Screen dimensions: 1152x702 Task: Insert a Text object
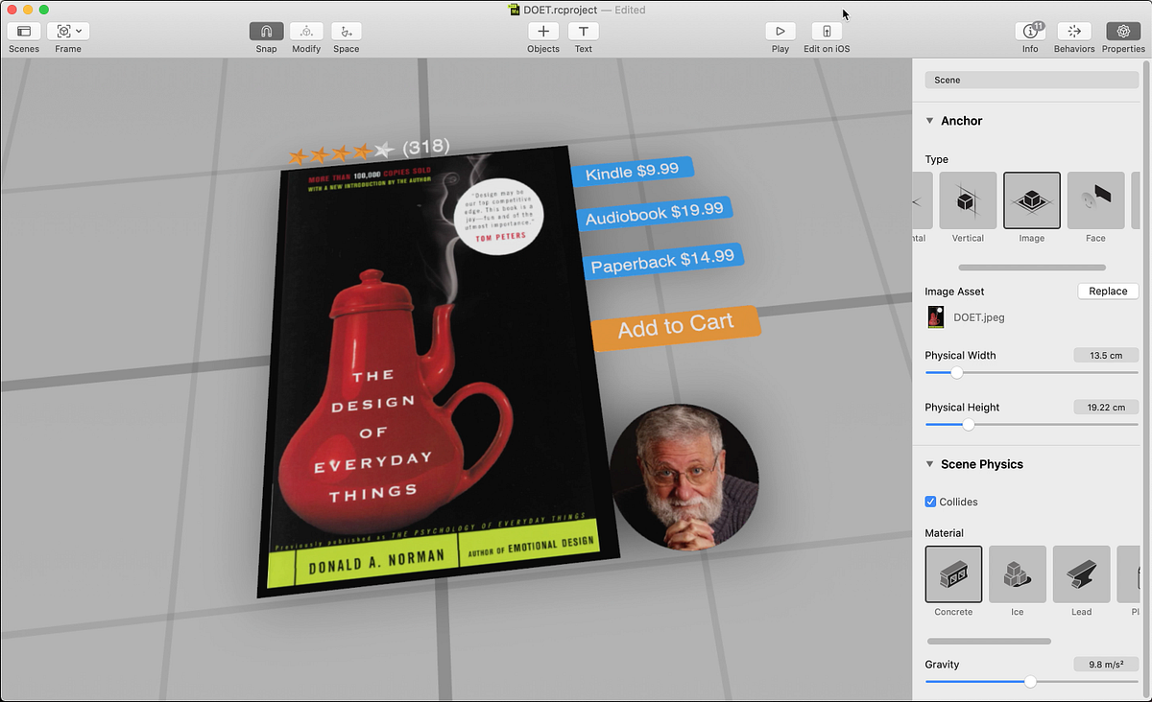pyautogui.click(x=584, y=32)
